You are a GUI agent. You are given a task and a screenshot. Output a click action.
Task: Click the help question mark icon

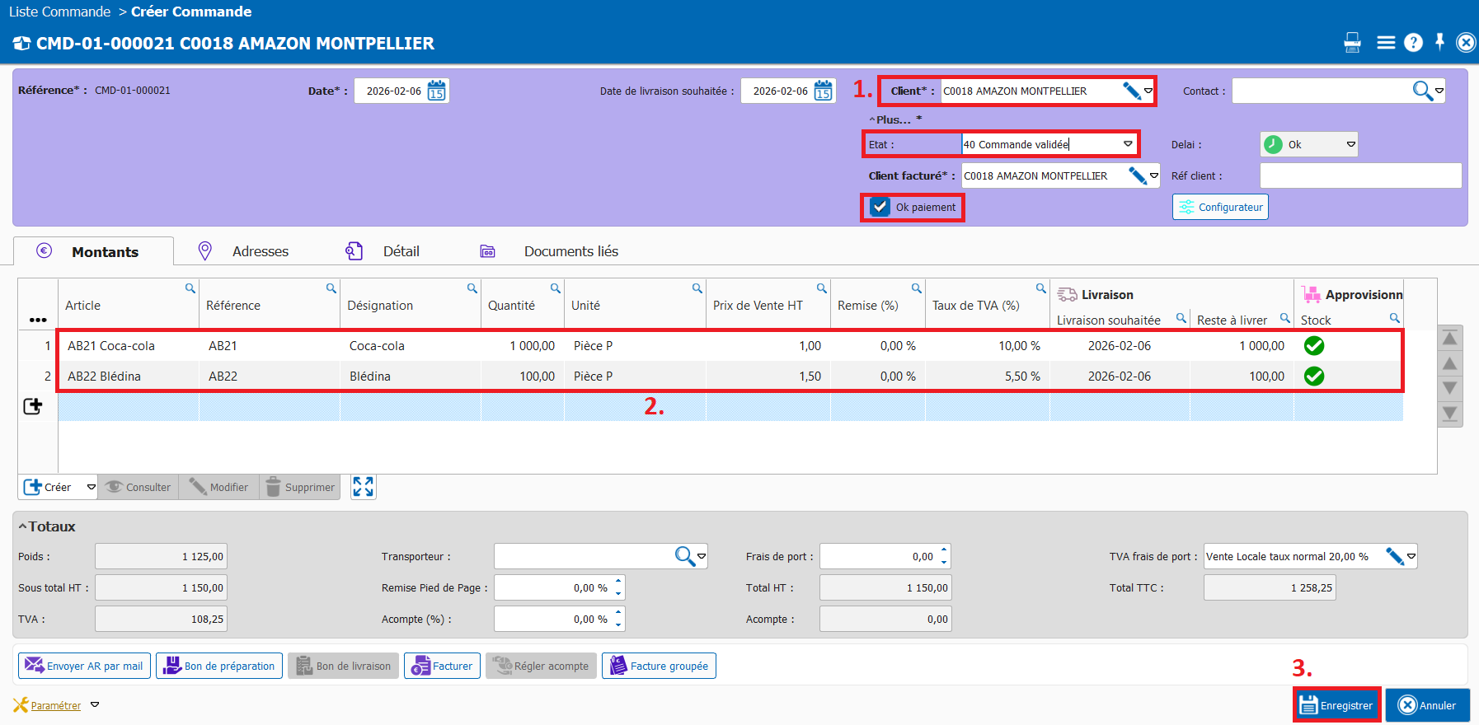click(x=1413, y=42)
